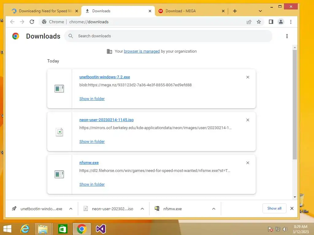Share this page via the share icon
314x235 pixels.
click(249, 22)
